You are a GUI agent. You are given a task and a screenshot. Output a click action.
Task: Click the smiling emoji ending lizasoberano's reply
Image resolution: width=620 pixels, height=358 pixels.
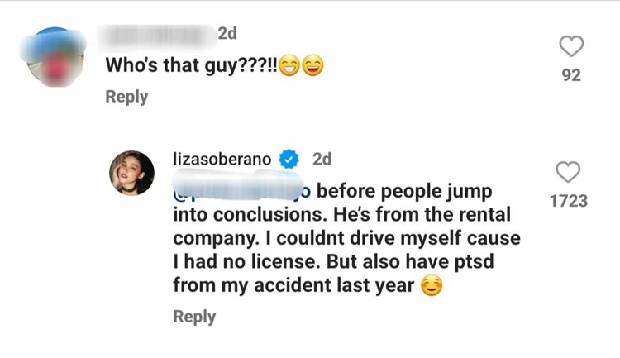432,286
